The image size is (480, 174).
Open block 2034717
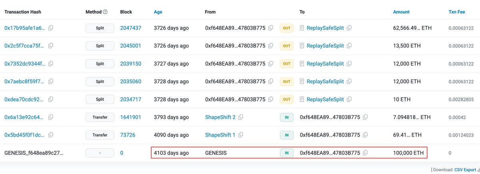pos(130,99)
